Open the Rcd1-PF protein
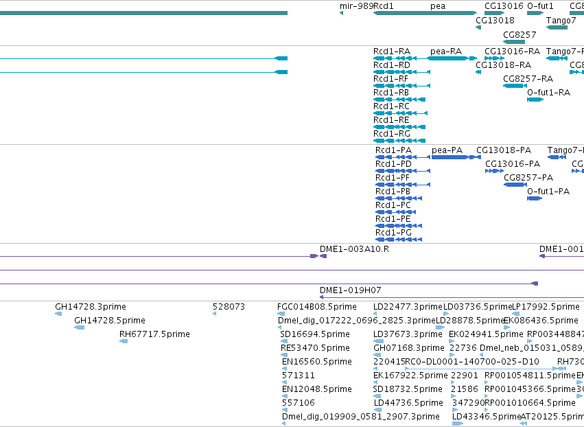584x427 pixels. click(403, 185)
